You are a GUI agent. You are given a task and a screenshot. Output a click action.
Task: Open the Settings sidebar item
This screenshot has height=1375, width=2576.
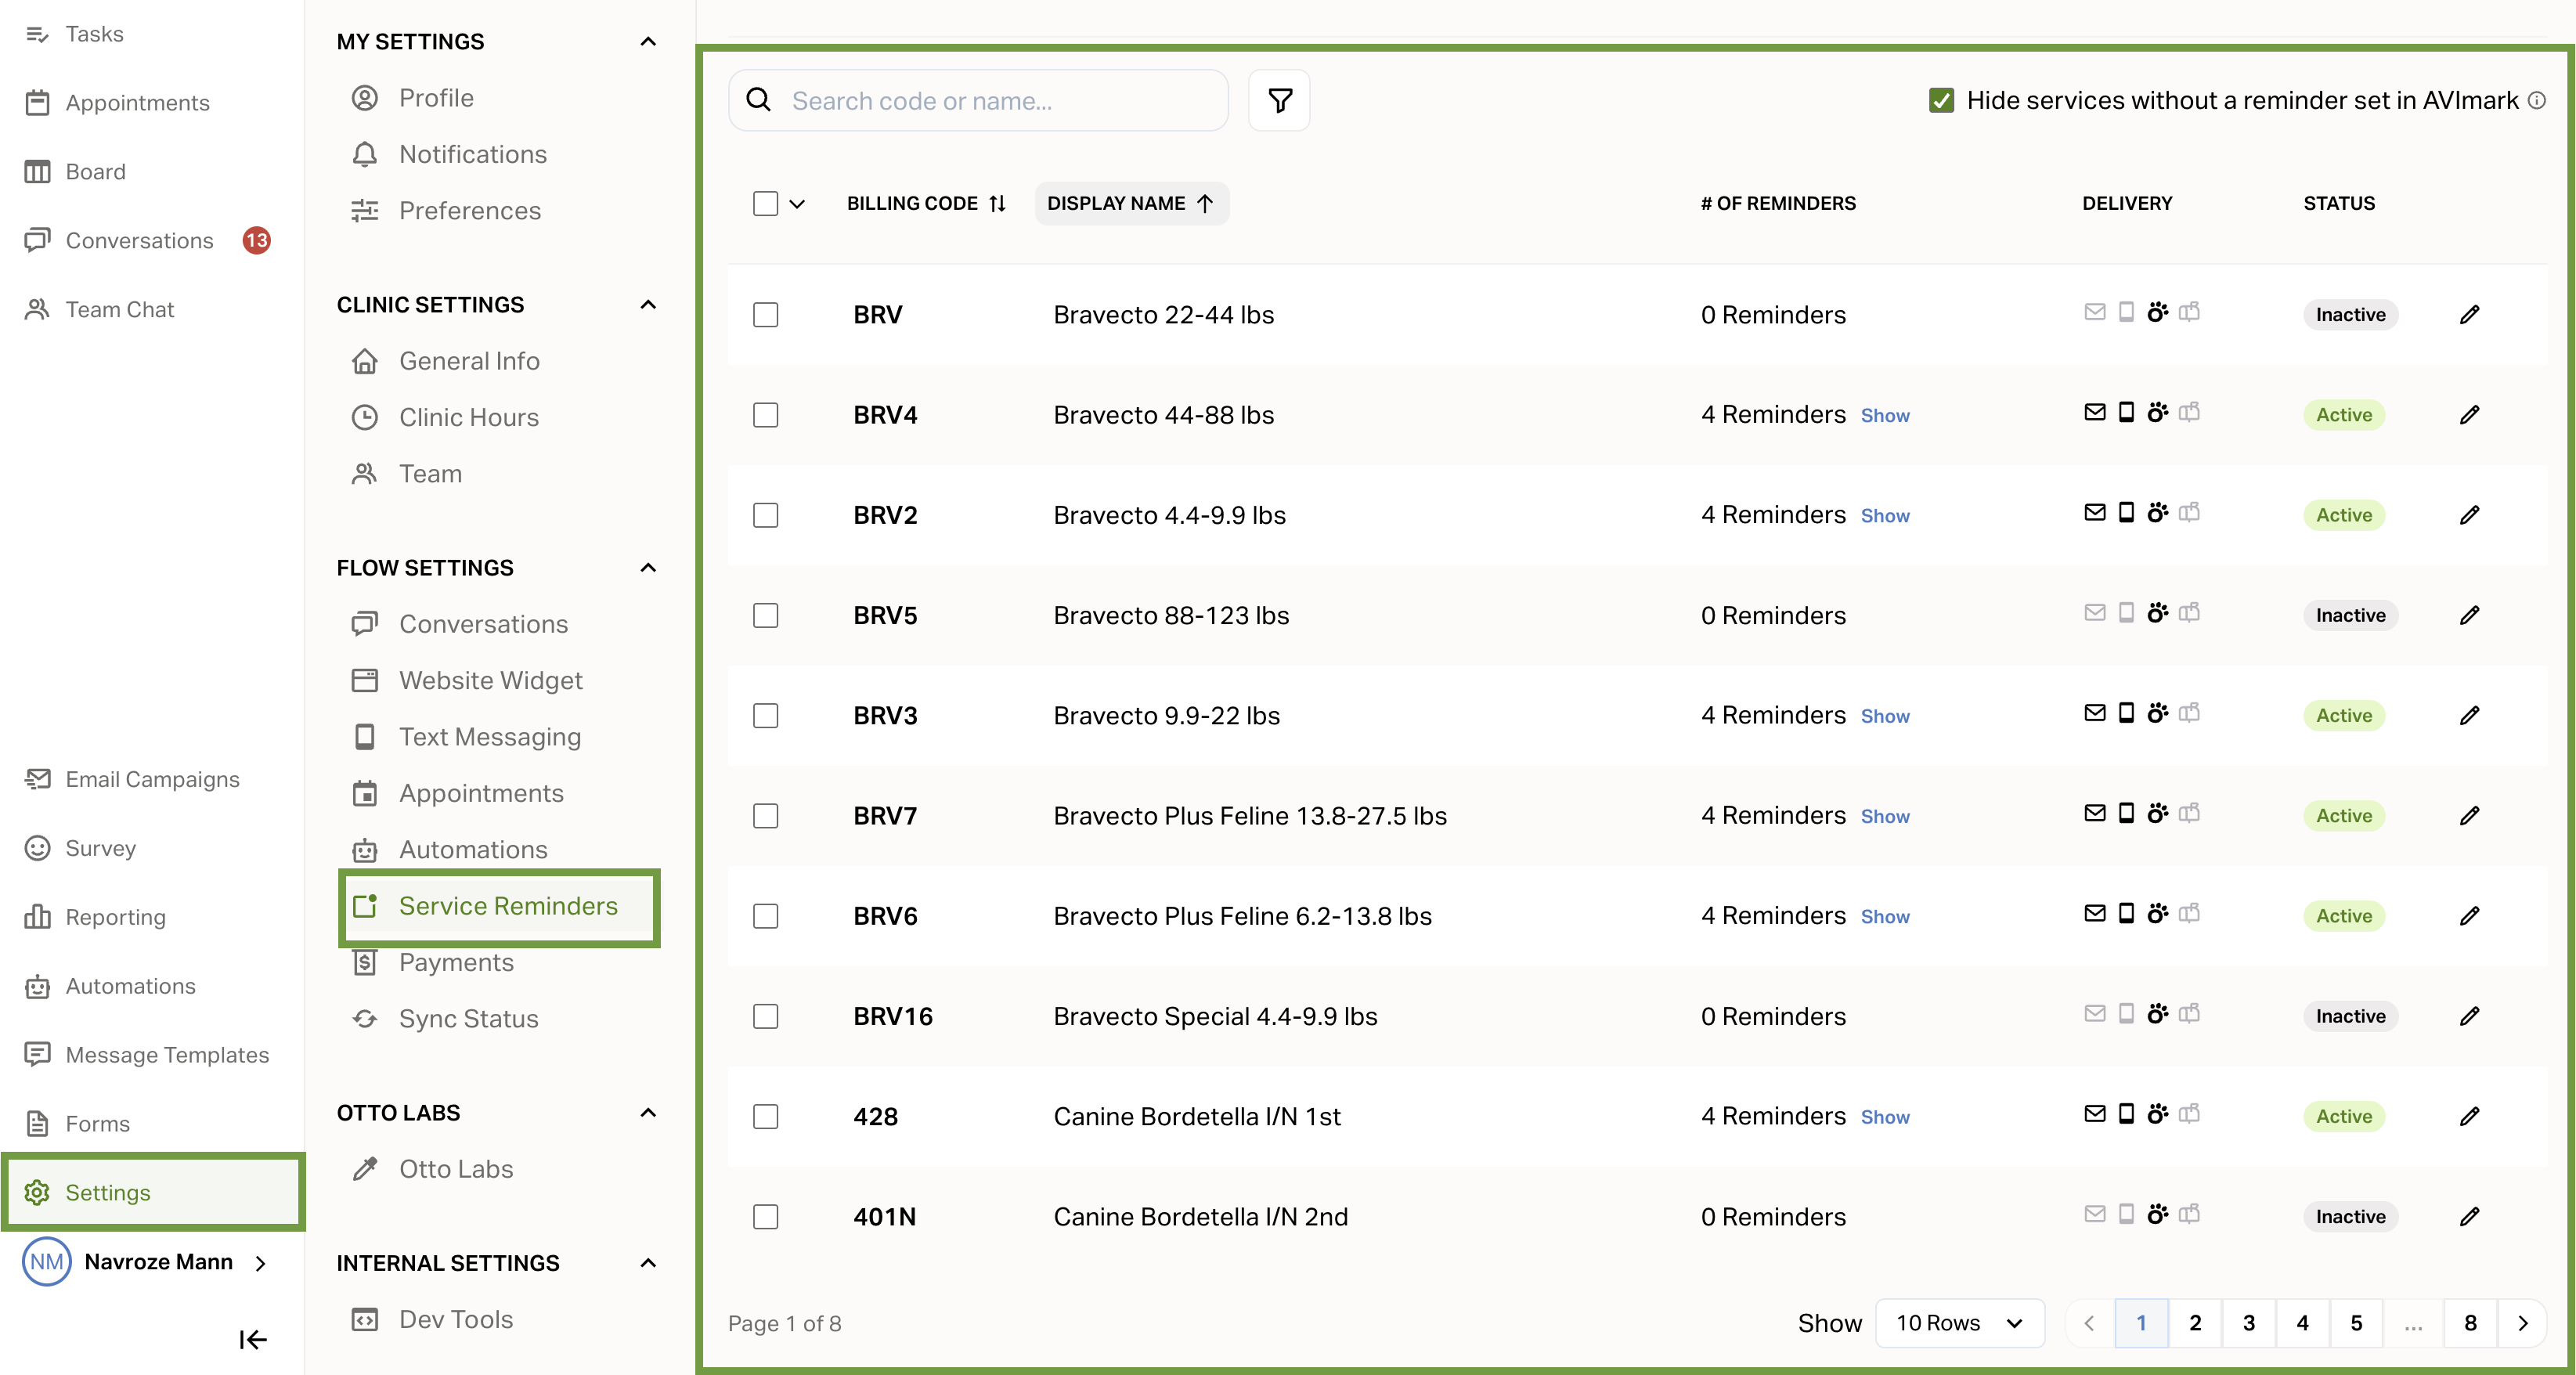(x=153, y=1192)
